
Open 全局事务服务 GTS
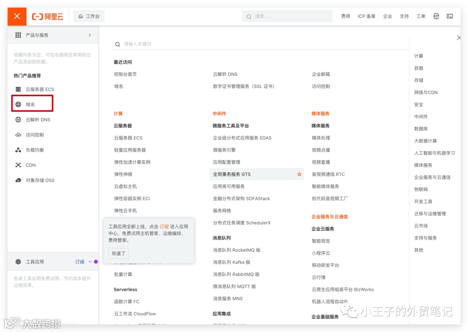pos(231,174)
